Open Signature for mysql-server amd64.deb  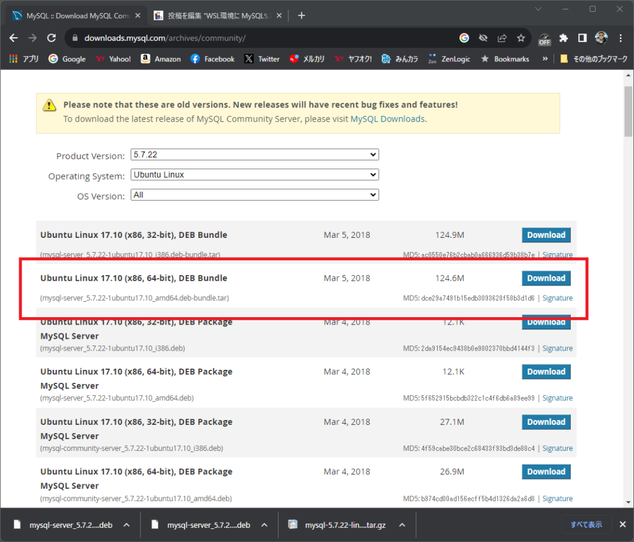557,398
